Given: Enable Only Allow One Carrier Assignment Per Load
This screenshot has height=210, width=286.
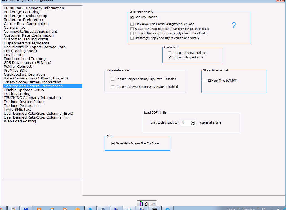Looking at the screenshot, I should [x=132, y=24].
